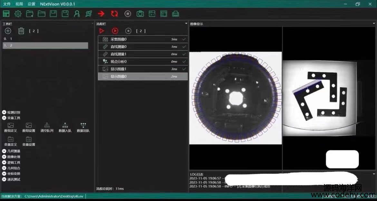Select the 数组定义 tool icon
The image size is (377, 201).
click(x=11, y=128)
